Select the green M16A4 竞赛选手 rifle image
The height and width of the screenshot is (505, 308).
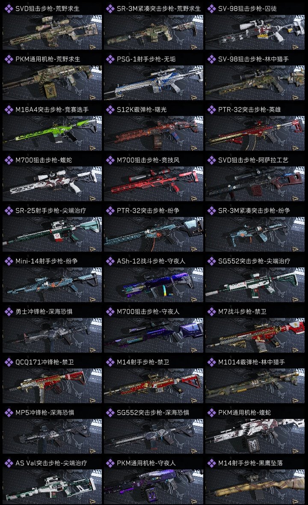52,133
